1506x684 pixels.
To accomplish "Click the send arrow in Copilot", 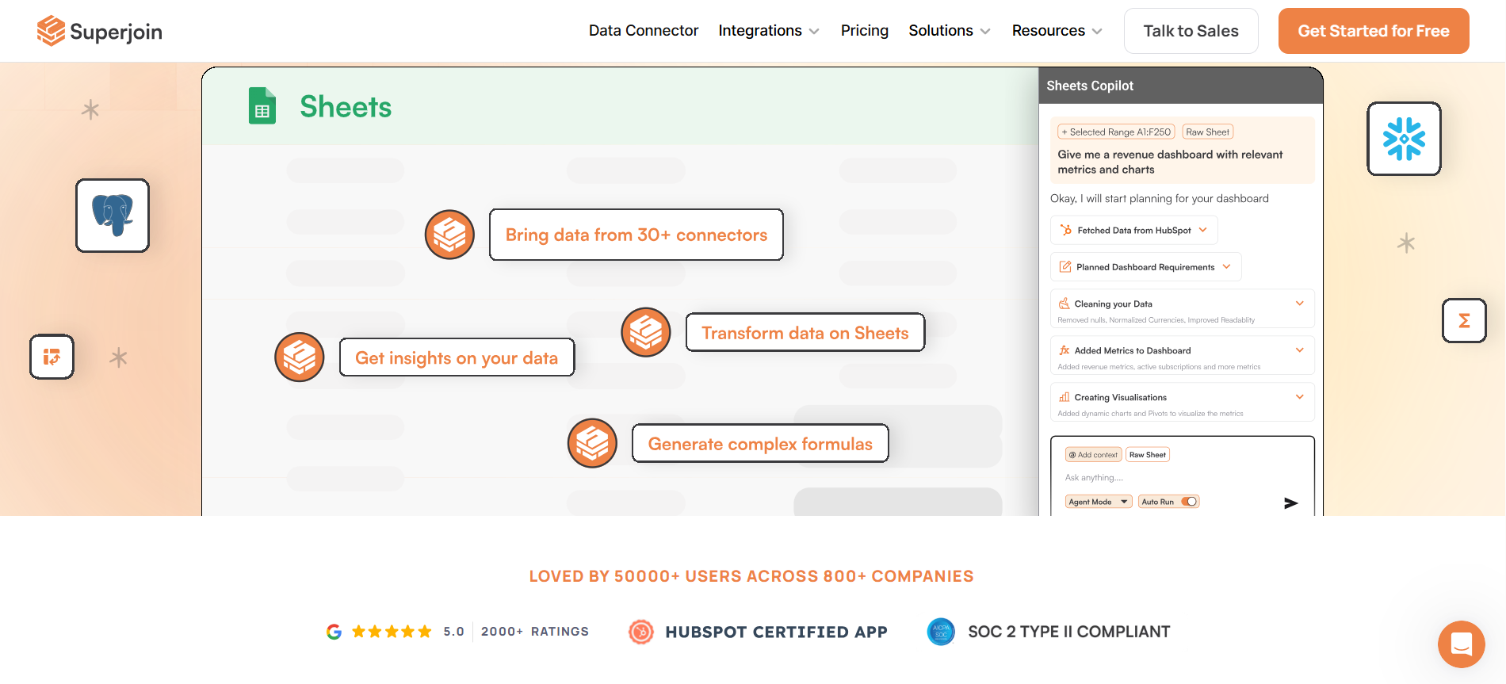I will pyautogui.click(x=1290, y=502).
